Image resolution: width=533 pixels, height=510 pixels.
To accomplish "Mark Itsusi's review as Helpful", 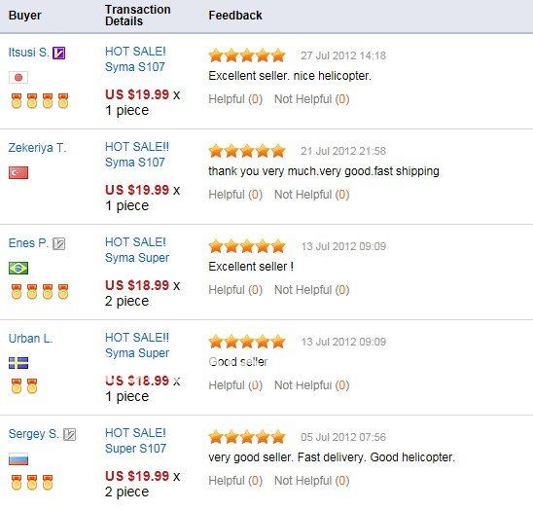I will [235, 99].
